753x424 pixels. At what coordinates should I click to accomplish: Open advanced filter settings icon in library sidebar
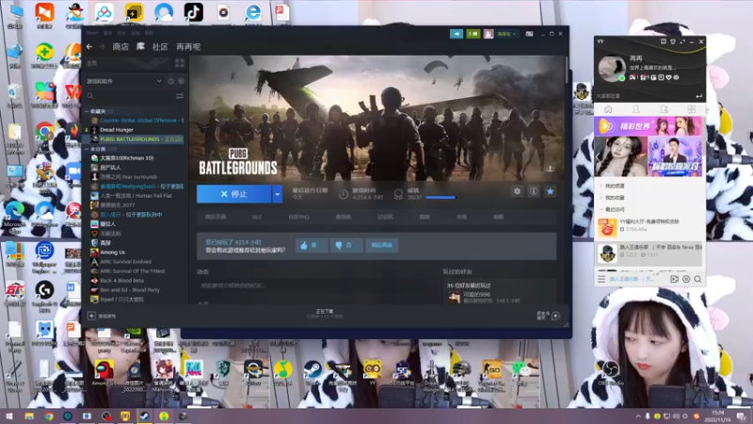click(180, 96)
